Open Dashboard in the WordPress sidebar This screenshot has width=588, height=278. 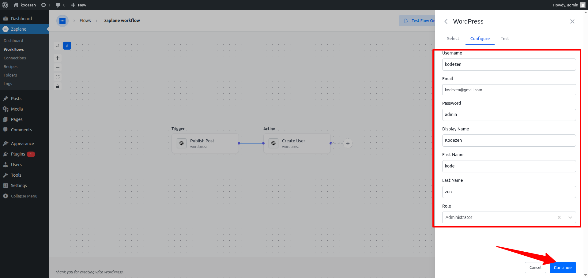[x=24, y=19]
